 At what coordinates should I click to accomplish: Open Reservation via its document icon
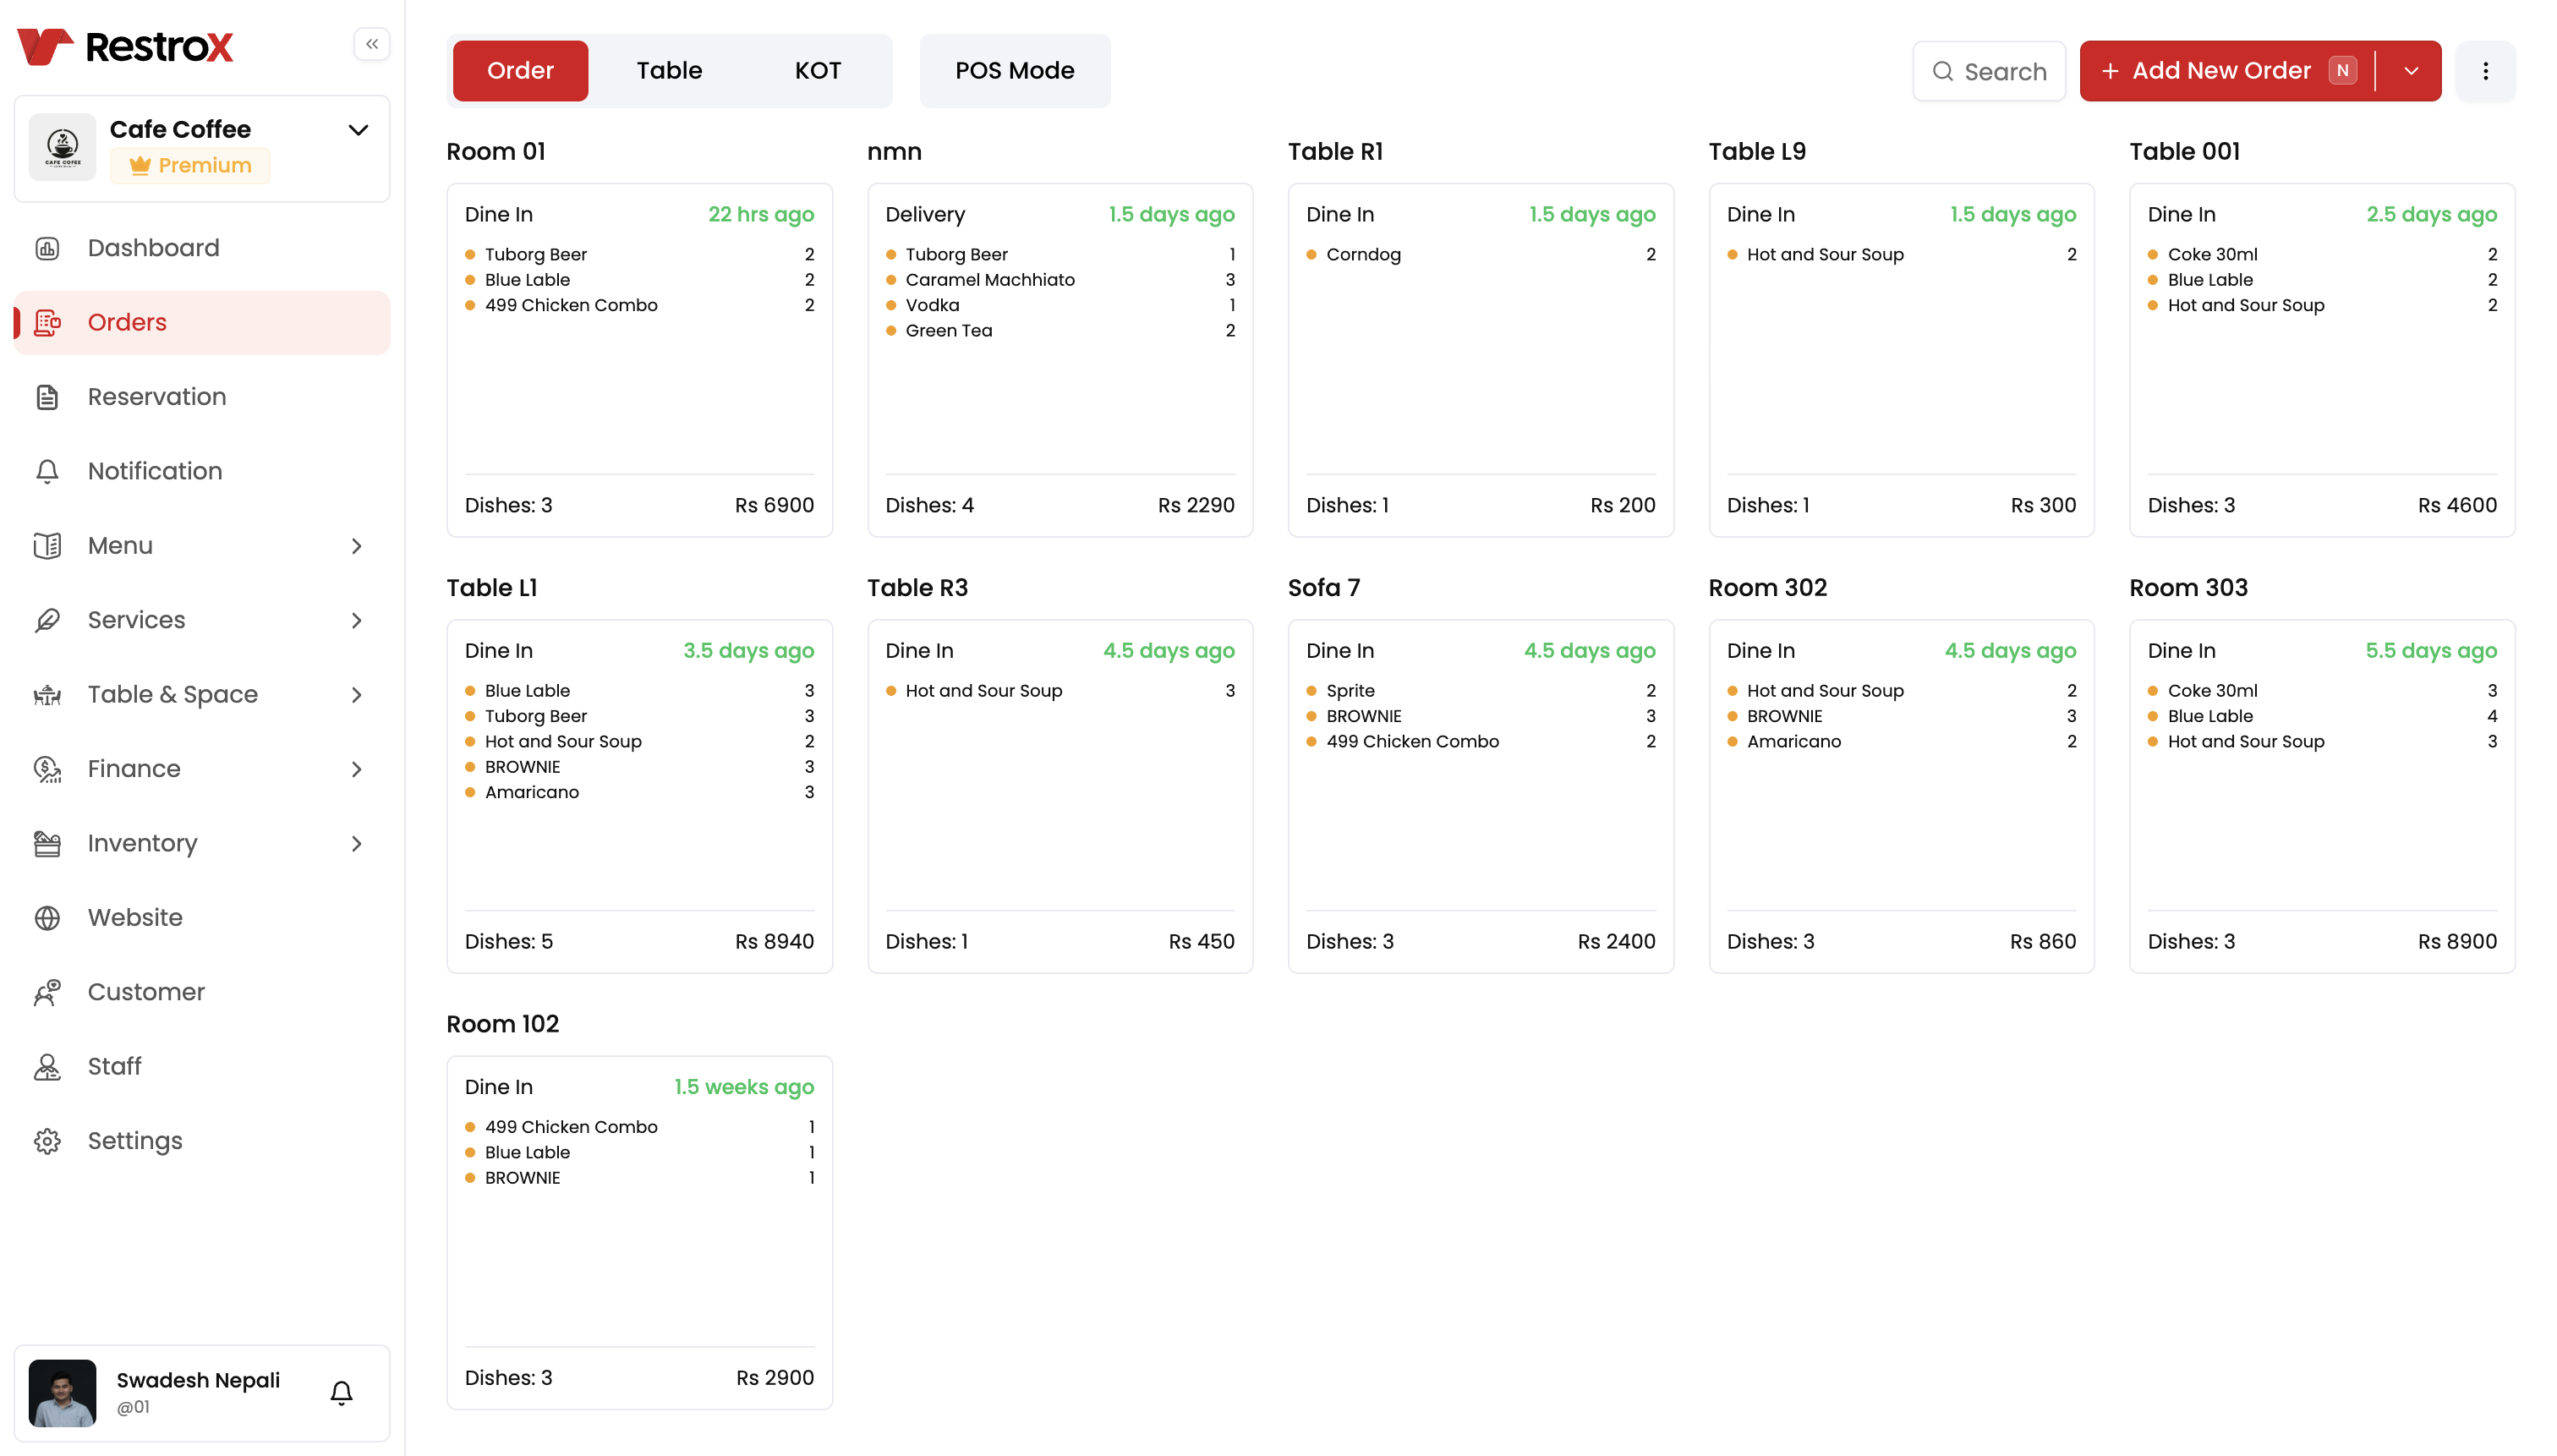(47, 397)
